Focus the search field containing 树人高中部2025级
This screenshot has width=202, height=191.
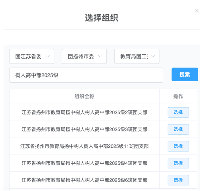(x=86, y=75)
